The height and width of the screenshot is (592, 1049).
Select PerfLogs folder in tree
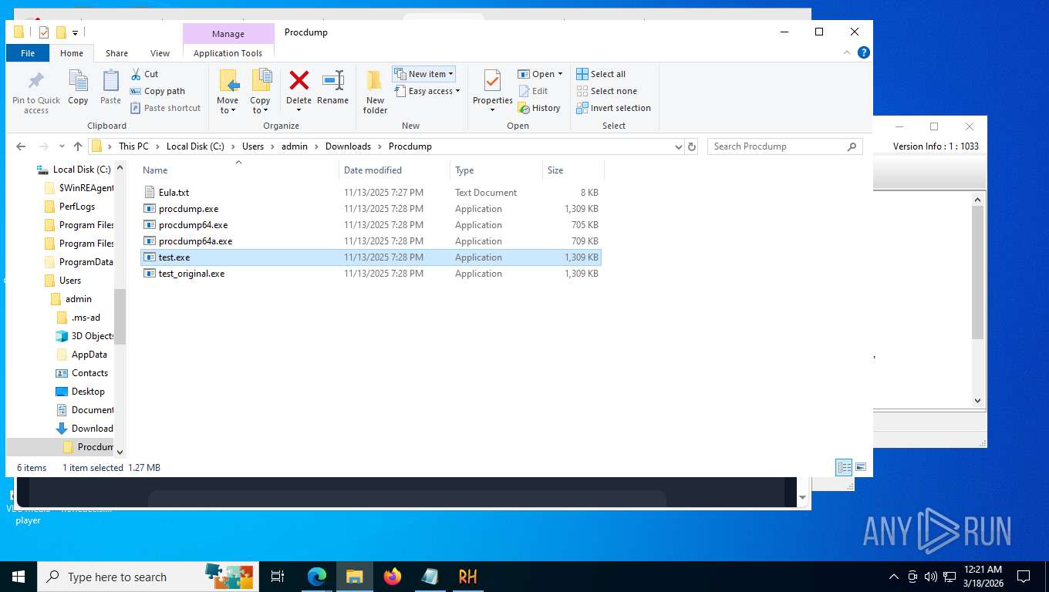[69, 207]
